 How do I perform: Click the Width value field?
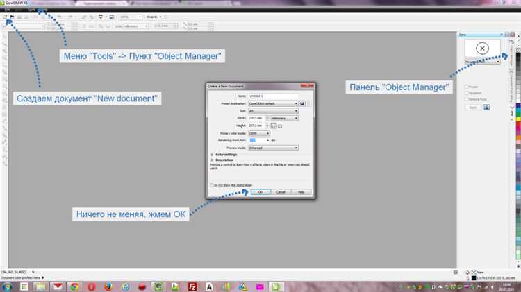tap(256, 118)
